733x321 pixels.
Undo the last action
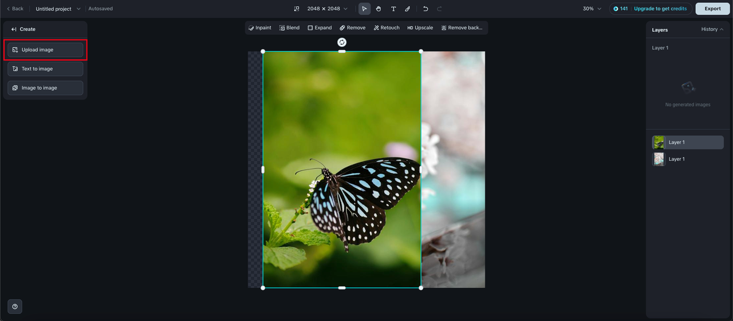click(x=425, y=9)
